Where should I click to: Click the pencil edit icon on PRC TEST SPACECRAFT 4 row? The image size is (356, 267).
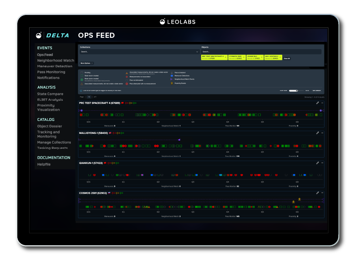317,103
